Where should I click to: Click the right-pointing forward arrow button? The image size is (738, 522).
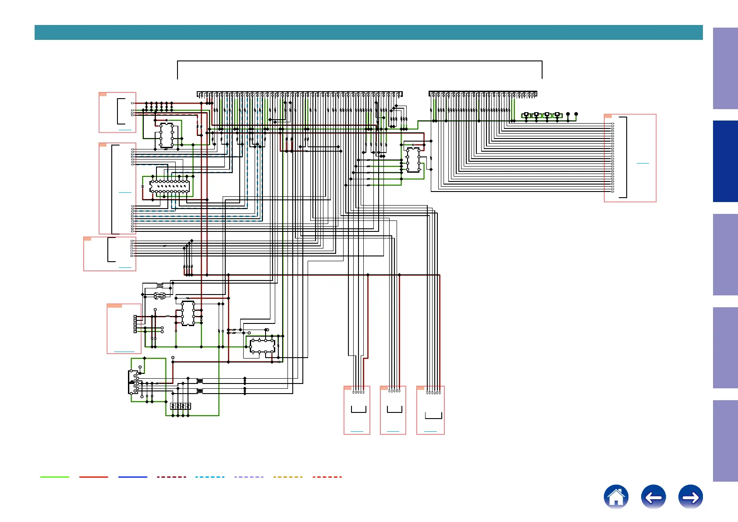click(691, 497)
